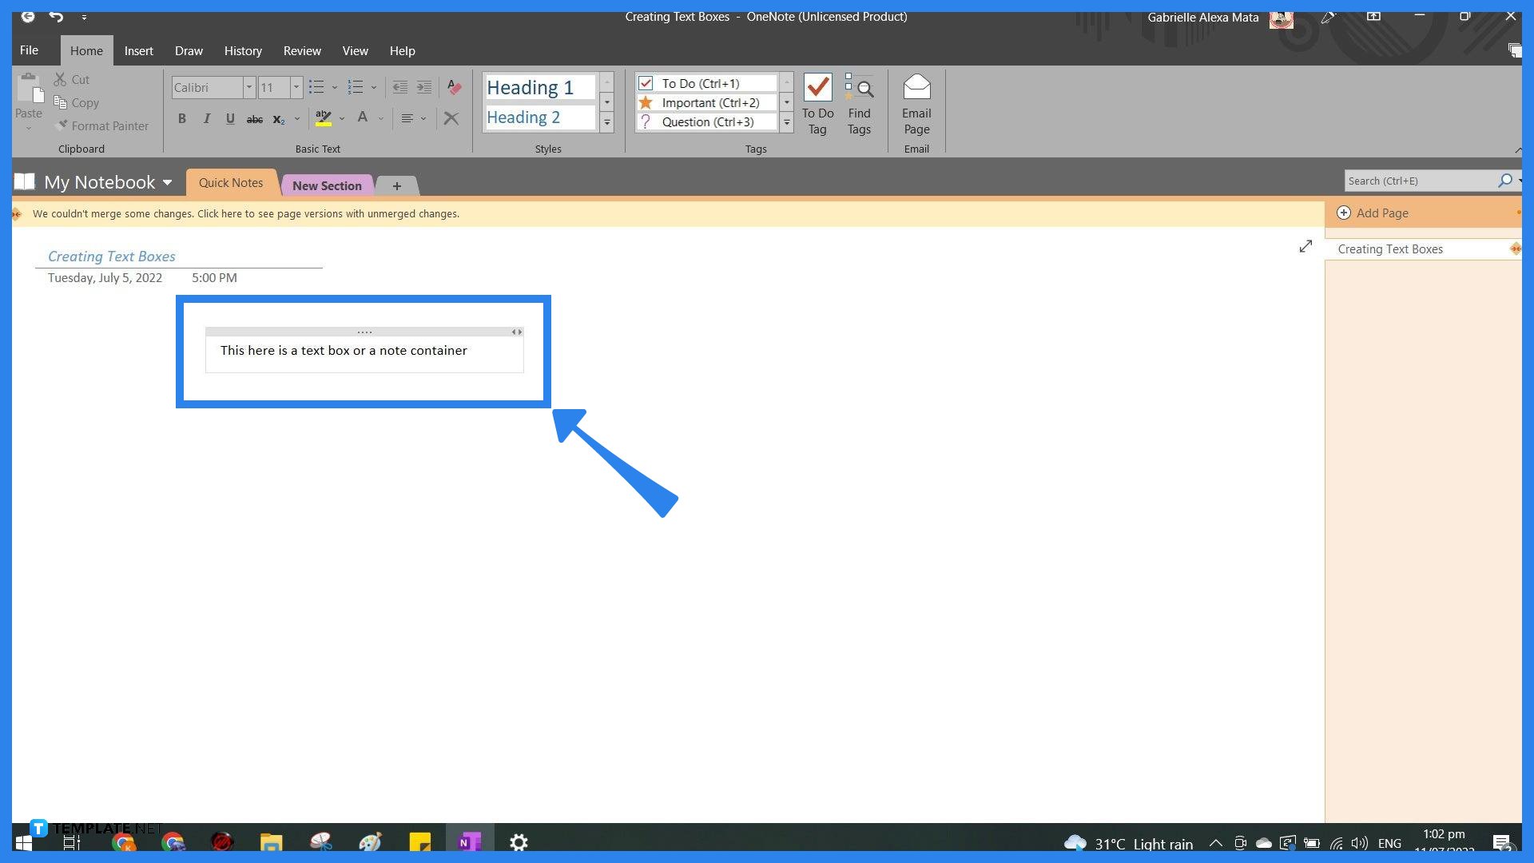This screenshot has height=863, width=1534.
Task: Open the Draw tab in ribbon
Action: (188, 50)
